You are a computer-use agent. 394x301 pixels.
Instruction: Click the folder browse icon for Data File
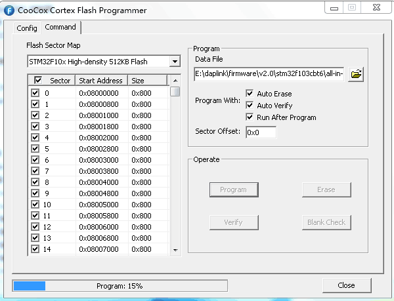point(356,74)
